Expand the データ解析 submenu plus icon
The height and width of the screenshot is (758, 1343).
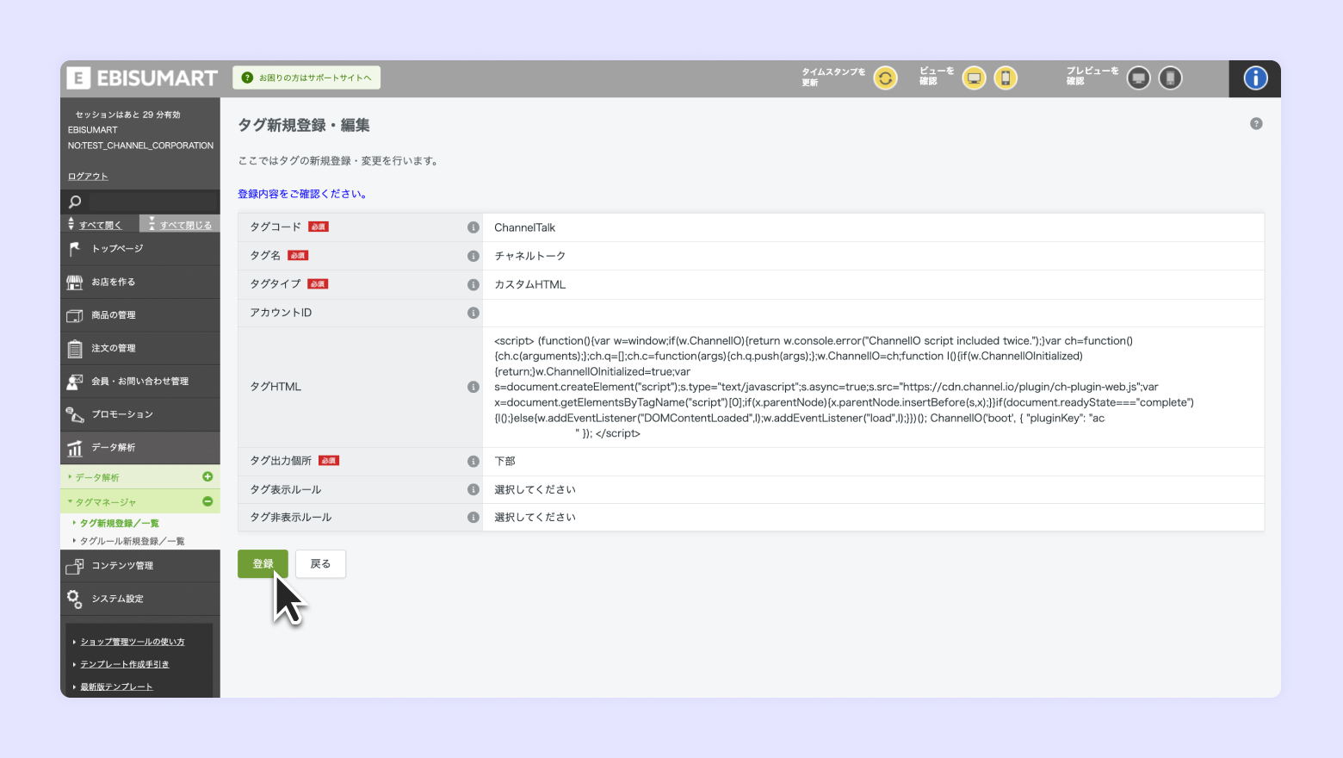207,476
